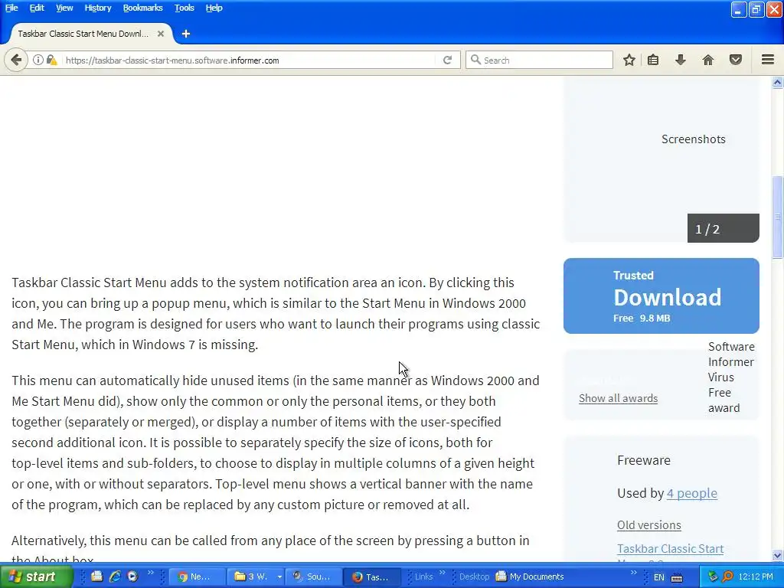Click keyboard icon in language bar
The image size is (784, 588).
coord(677,577)
